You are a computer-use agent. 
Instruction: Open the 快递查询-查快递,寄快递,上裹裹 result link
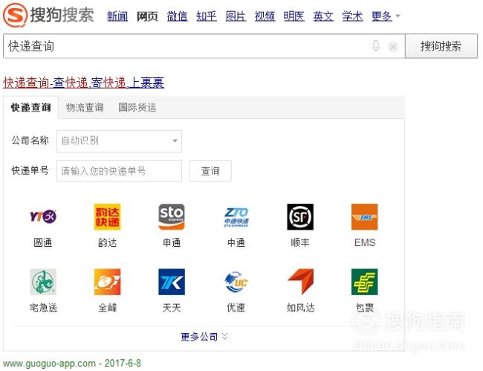point(83,83)
